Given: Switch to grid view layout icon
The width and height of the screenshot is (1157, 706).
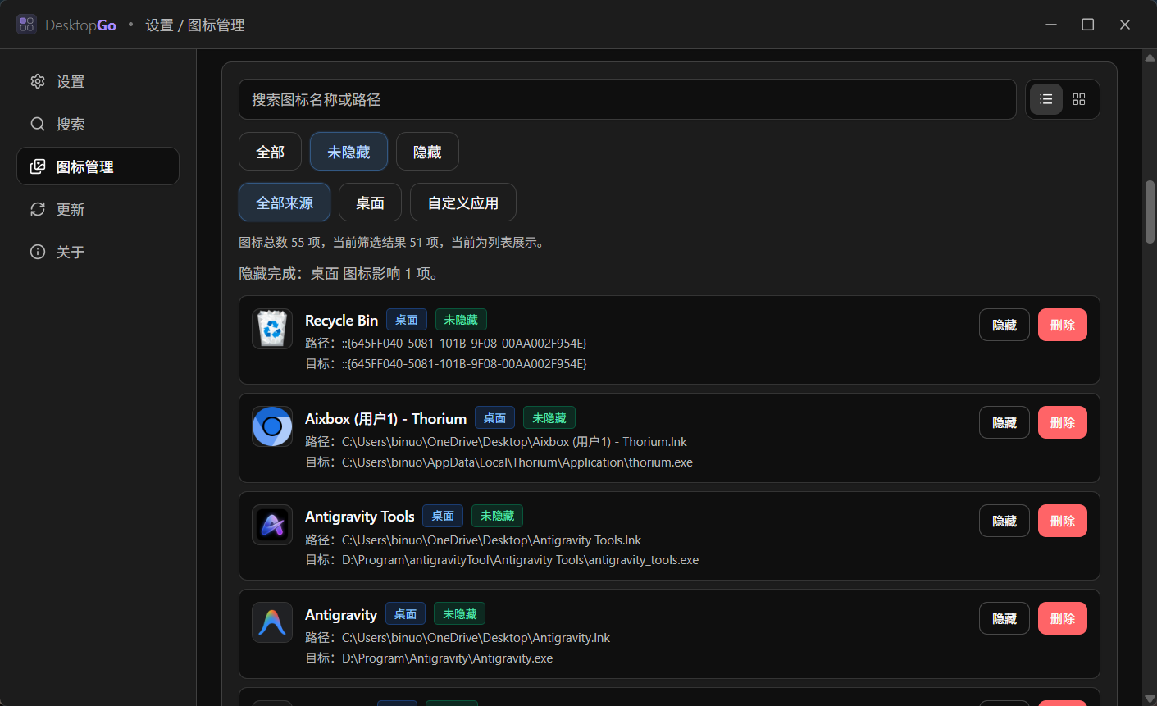Looking at the screenshot, I should 1078,99.
